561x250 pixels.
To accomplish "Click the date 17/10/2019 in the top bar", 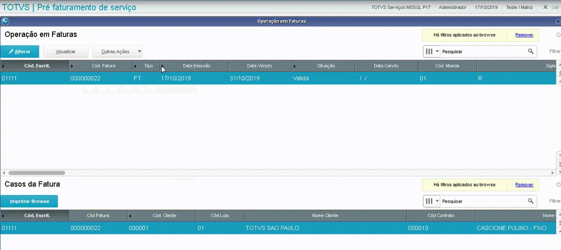I will (486, 7).
